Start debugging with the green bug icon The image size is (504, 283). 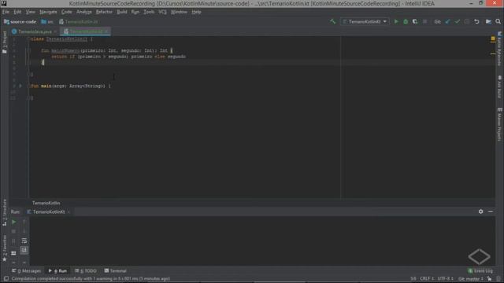pos(406,21)
